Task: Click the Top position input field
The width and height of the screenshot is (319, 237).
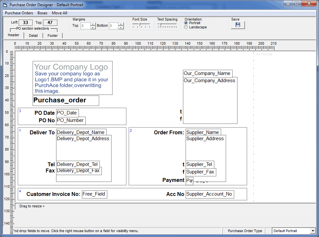Action: [50, 23]
